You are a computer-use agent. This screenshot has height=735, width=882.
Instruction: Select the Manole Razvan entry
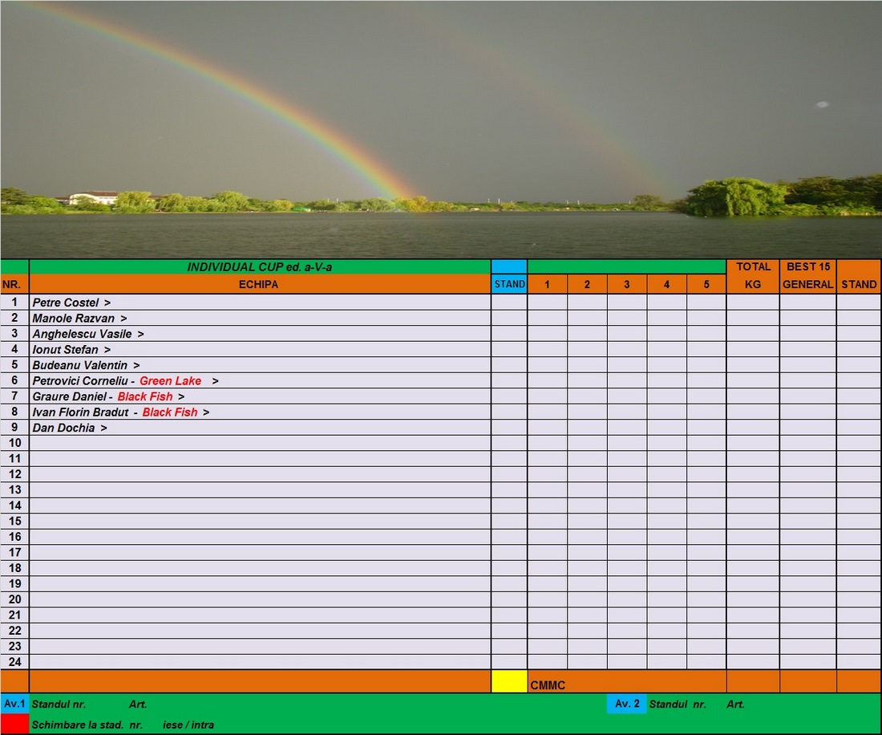pos(79,319)
